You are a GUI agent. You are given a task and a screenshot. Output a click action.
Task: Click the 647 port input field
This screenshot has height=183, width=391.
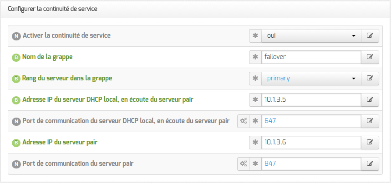click(x=311, y=121)
